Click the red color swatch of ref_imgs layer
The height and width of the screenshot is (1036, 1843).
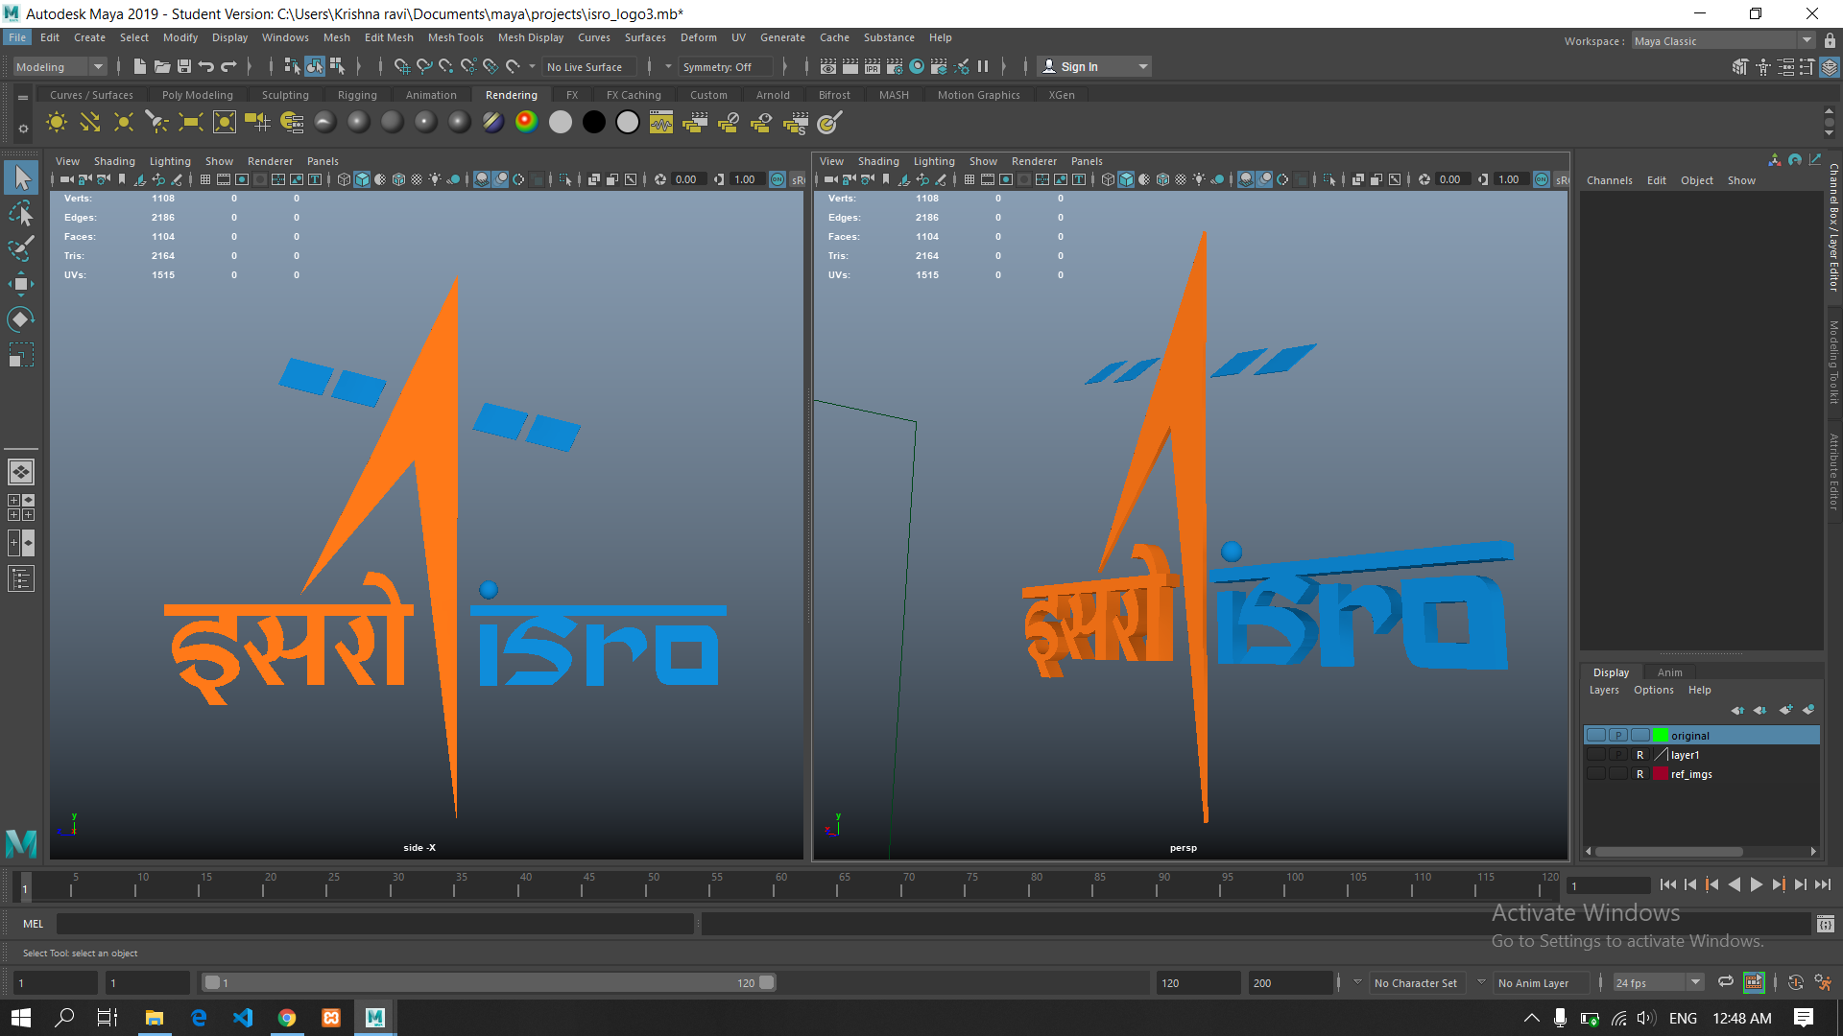coord(1660,774)
